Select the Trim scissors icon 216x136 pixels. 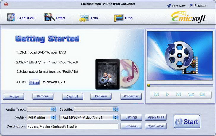point(84,17)
